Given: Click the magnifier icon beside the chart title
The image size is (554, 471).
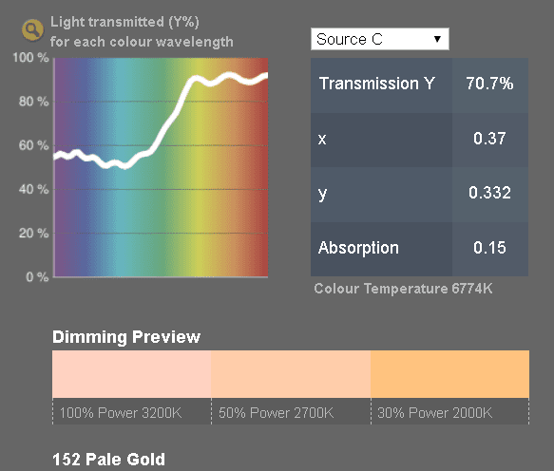Looking at the screenshot, I should click(x=32, y=30).
